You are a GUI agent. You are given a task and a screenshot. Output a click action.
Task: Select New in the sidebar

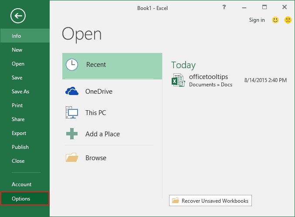pos(17,50)
